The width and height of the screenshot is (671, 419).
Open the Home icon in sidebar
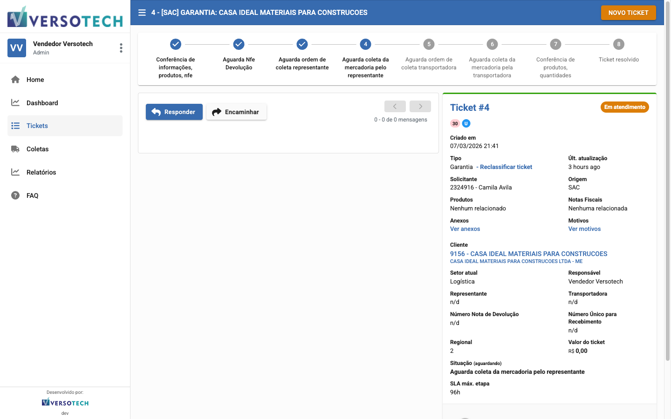15,79
